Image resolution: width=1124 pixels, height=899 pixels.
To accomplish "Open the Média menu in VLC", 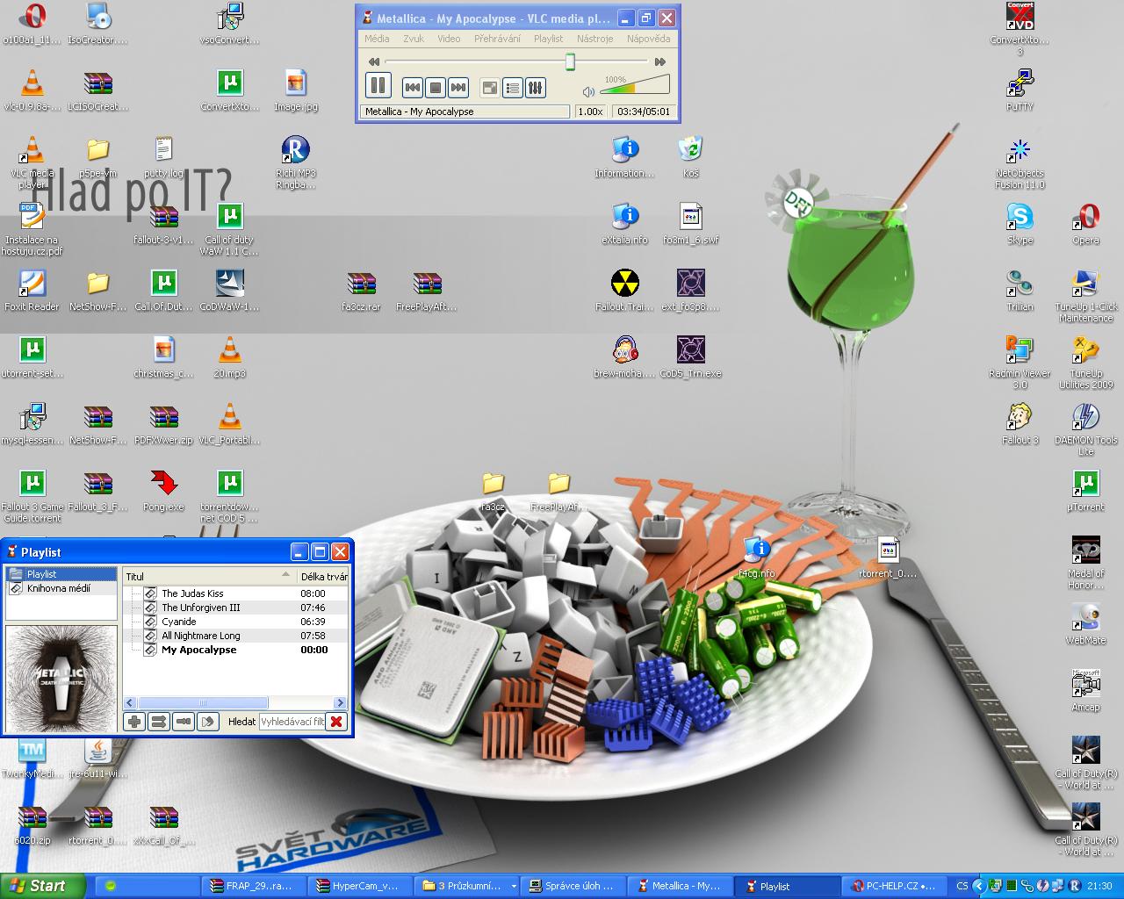I will point(377,39).
